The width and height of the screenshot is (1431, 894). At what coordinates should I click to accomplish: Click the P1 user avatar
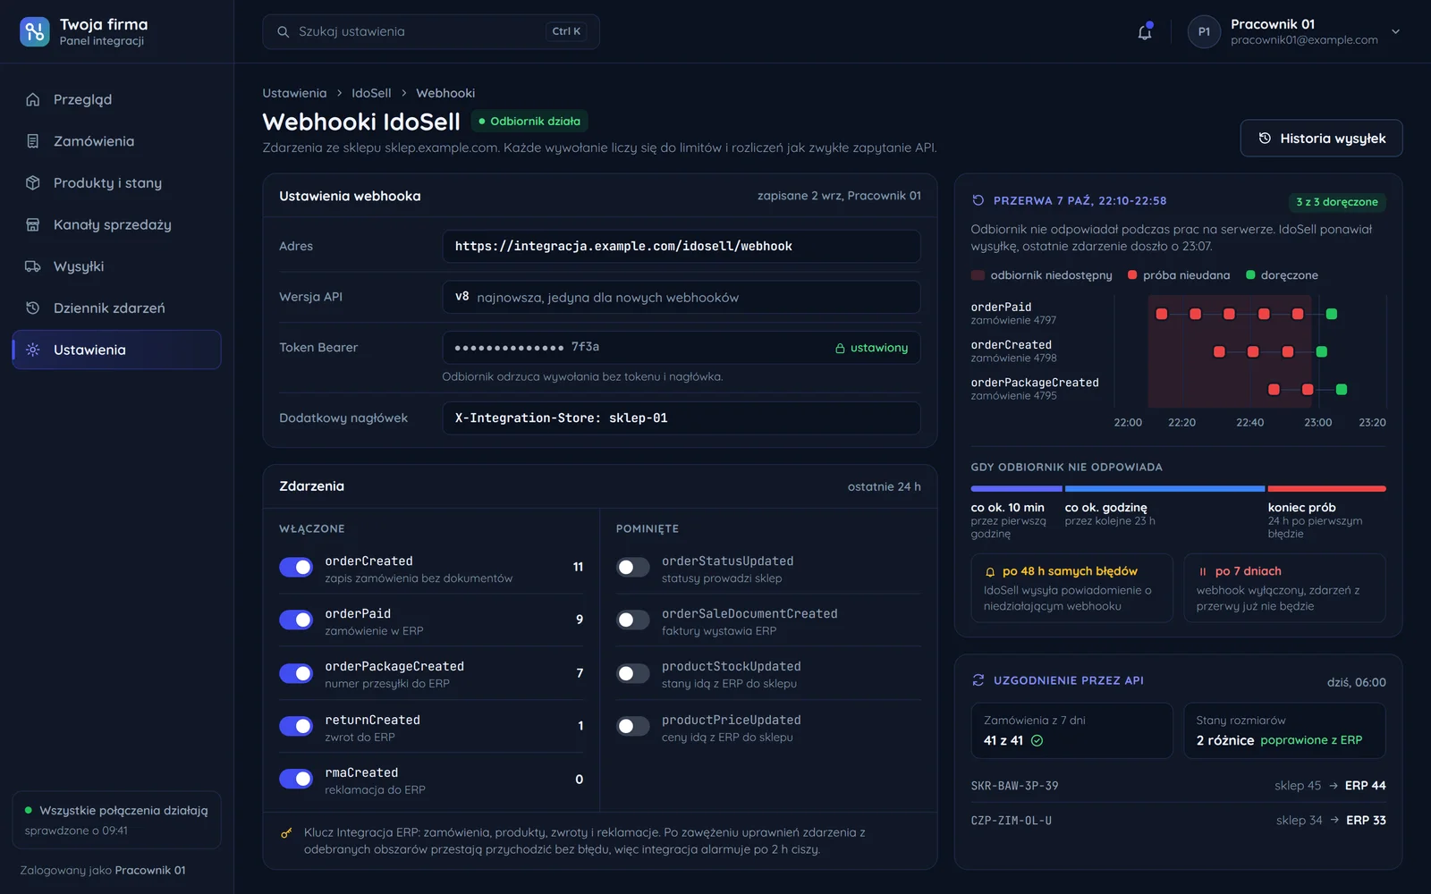(1204, 32)
